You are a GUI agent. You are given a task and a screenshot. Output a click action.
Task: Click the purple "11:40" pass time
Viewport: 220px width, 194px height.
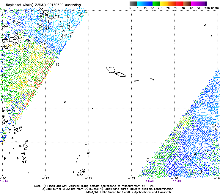pyautogui.click(x=177, y=181)
